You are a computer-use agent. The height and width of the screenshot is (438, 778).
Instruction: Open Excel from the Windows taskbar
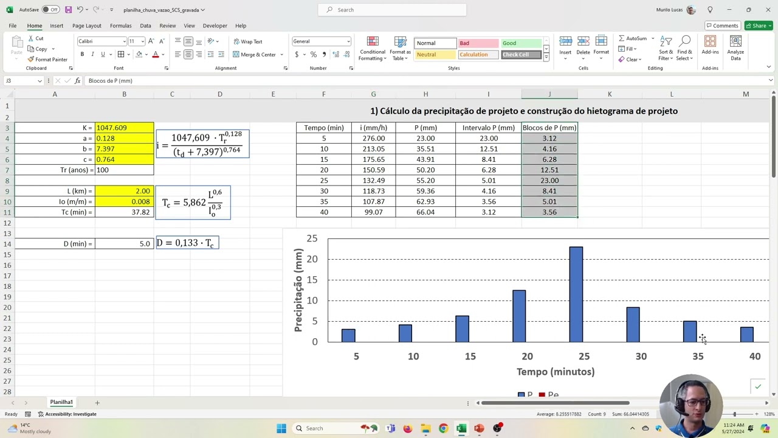(x=461, y=428)
